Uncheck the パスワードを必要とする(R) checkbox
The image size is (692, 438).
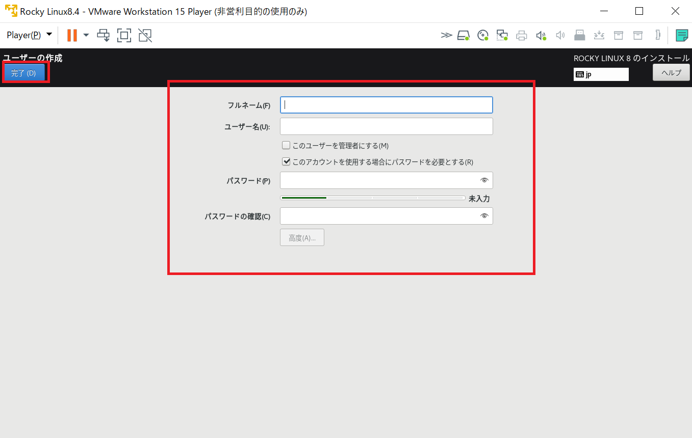286,161
